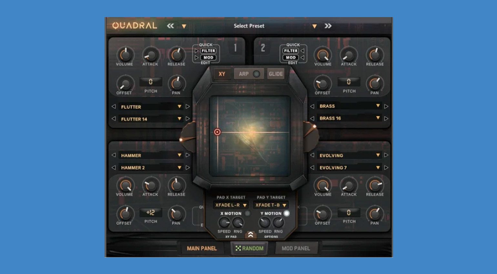
Task: Switch to the XY tab
Action: pos(222,74)
